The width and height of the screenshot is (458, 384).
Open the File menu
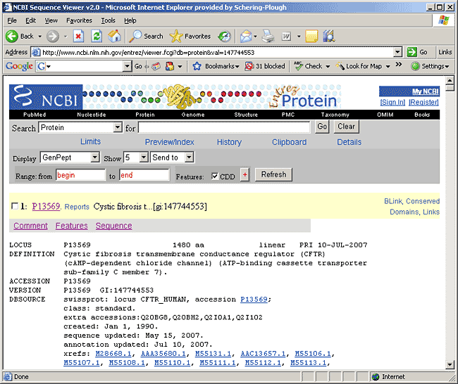pyautogui.click(x=12, y=20)
